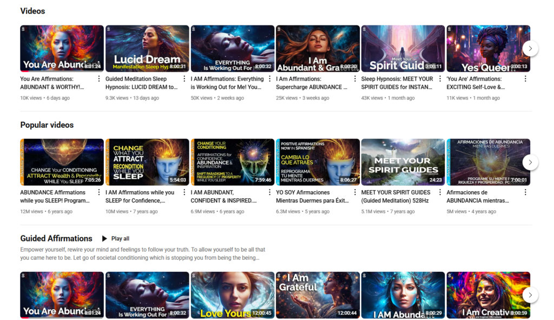Open "'You Are' Affirmations: EXCITING Self-Love" title link
The image size is (554, 320).
tap(476, 83)
